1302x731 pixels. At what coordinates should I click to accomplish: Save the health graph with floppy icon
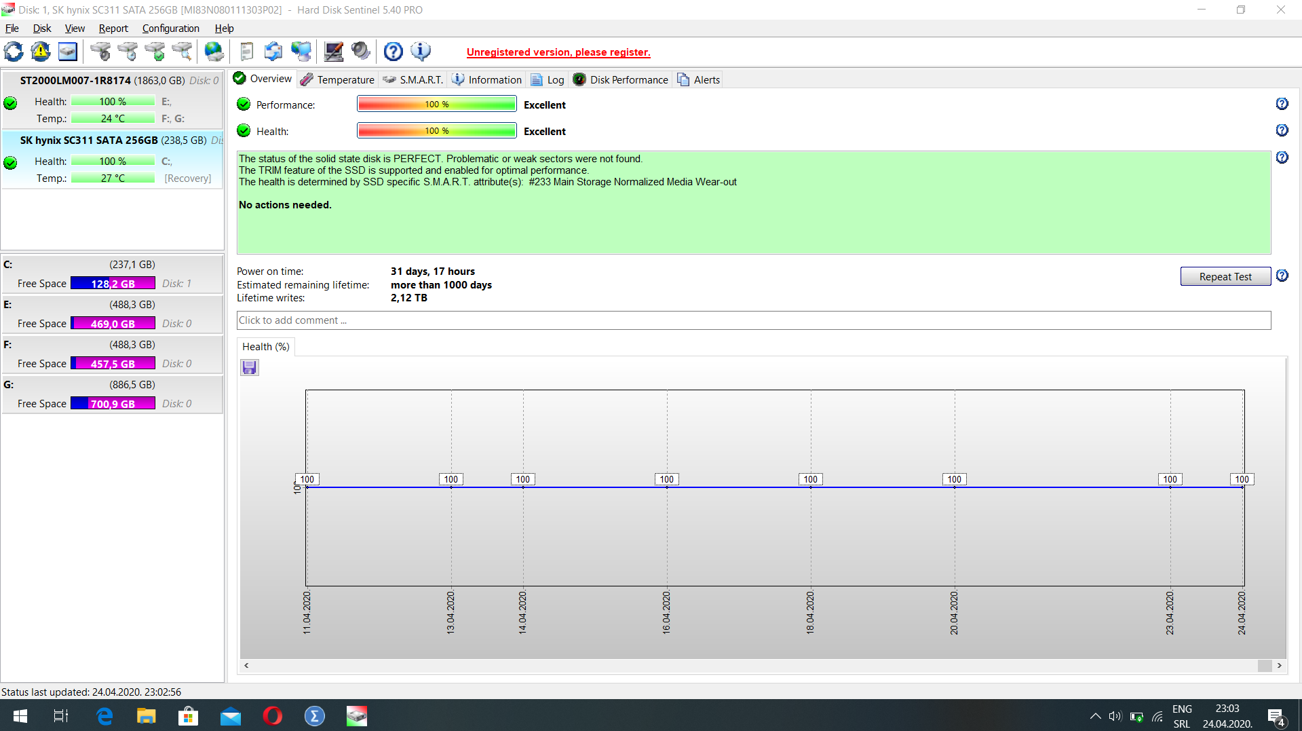tap(250, 368)
